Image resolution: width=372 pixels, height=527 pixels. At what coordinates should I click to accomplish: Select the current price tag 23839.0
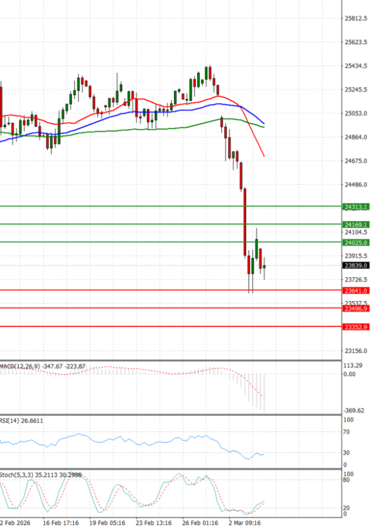(356, 265)
